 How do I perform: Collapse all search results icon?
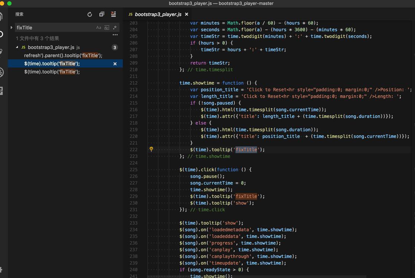pyautogui.click(x=102, y=14)
